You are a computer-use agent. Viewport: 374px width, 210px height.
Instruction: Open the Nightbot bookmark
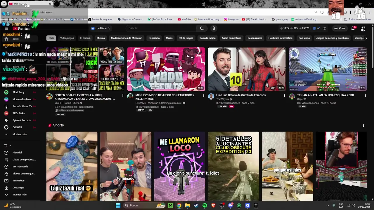coord(131,20)
